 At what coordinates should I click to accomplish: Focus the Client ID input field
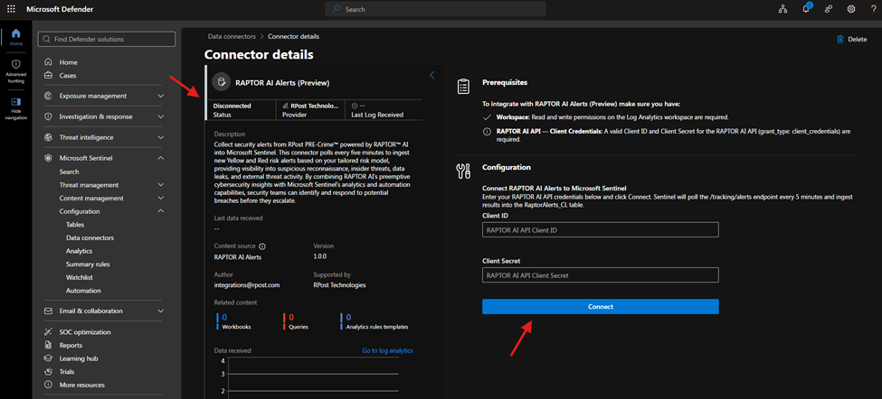point(600,230)
